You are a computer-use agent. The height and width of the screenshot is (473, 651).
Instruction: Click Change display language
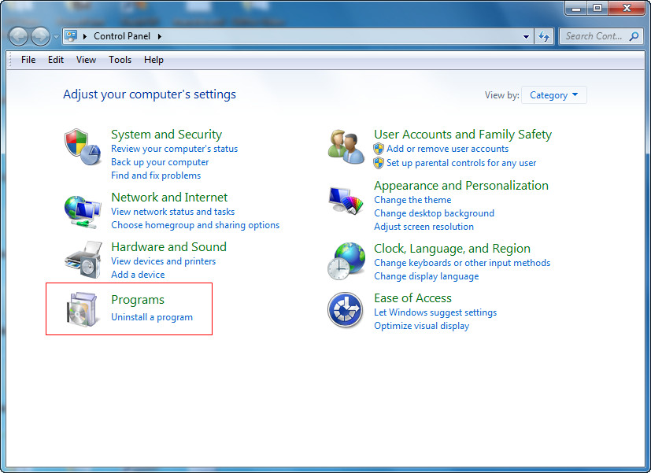point(427,276)
